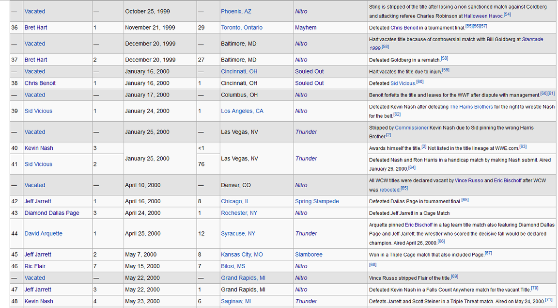Follow citation link [64]
The width and height of the screenshot is (558, 308).
[x=412, y=167]
